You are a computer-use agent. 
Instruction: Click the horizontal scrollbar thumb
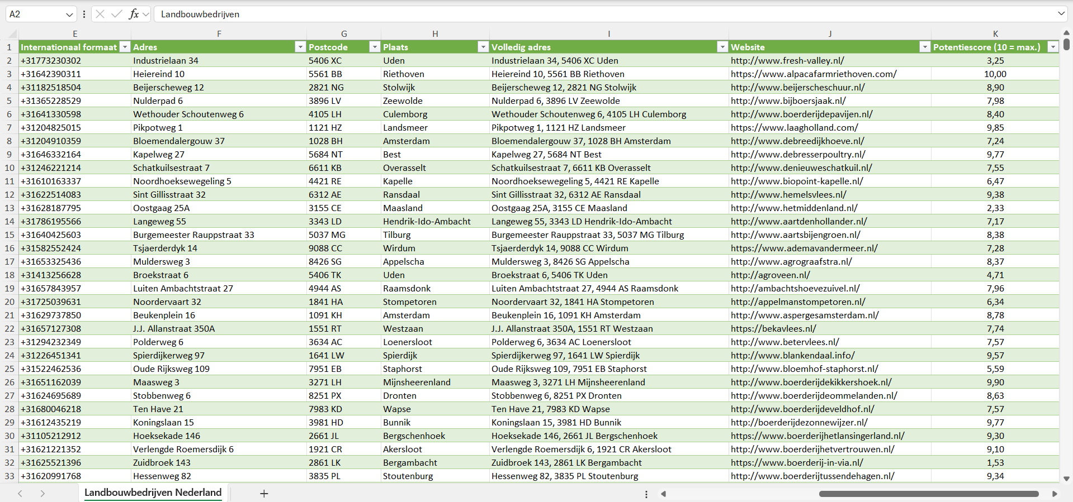tap(928, 494)
